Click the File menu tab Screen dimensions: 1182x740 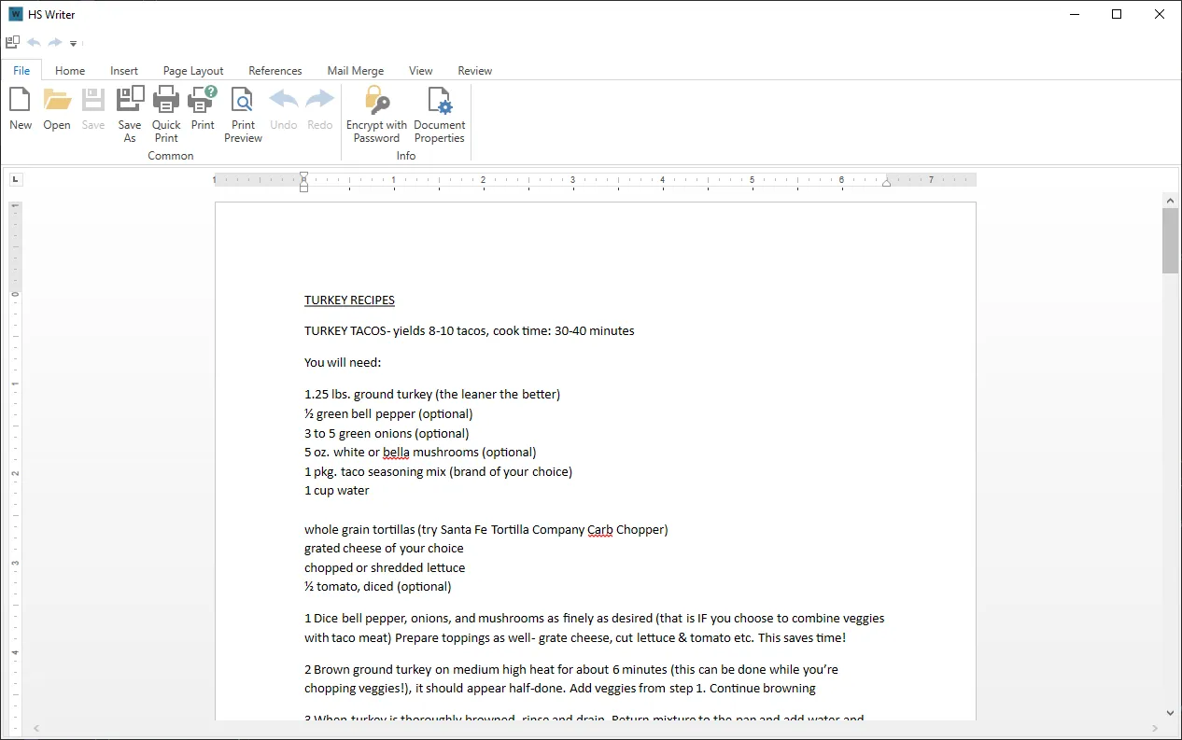(x=21, y=70)
